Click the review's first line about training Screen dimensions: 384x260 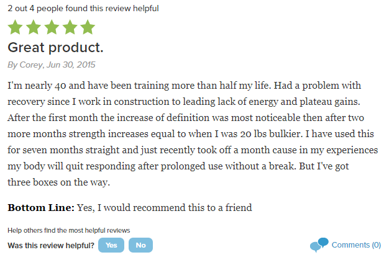(x=184, y=86)
